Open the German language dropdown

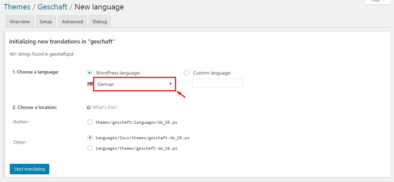pos(134,84)
